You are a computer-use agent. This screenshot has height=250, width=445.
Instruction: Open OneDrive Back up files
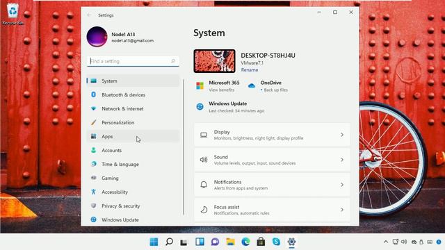268,86
